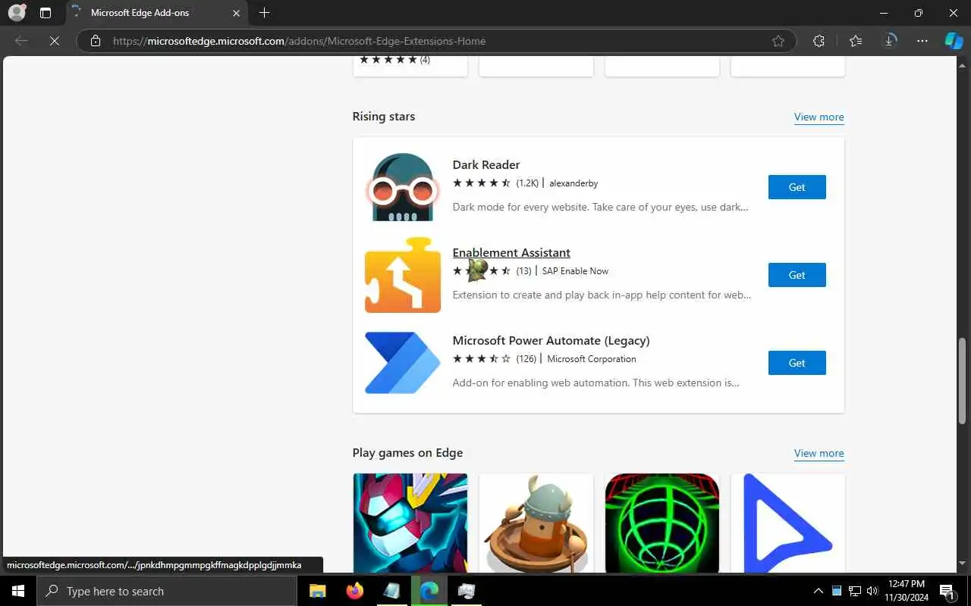Open Settings and more ellipsis menu
971x606 pixels.
(922, 41)
